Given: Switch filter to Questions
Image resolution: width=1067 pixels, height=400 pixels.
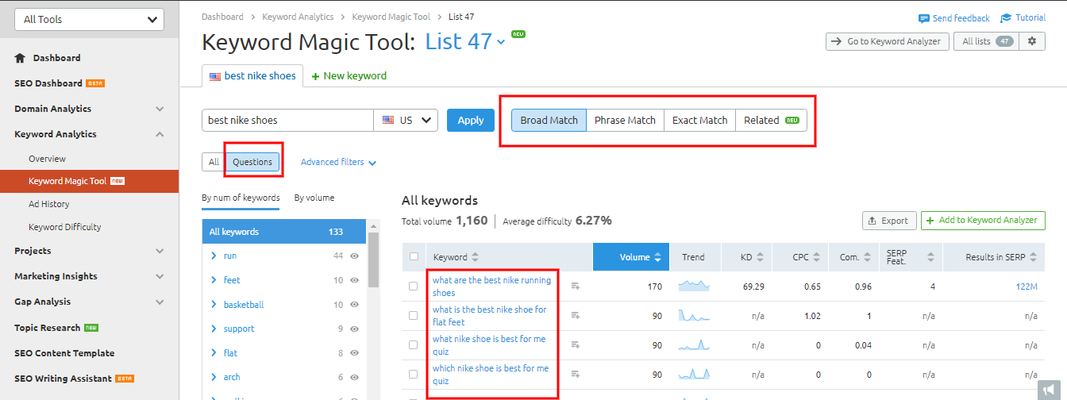Looking at the screenshot, I should (252, 162).
